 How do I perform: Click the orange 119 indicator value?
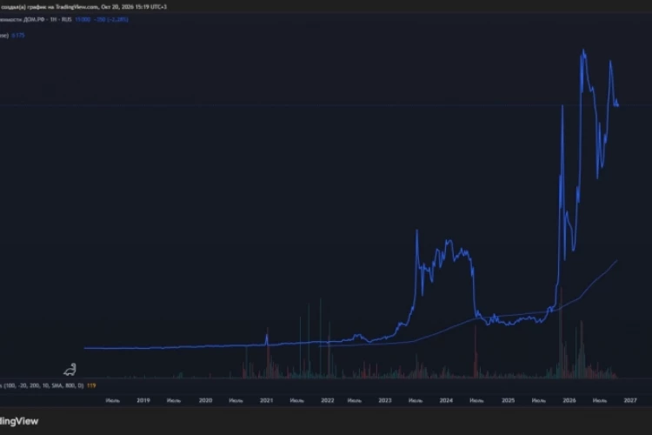point(91,385)
